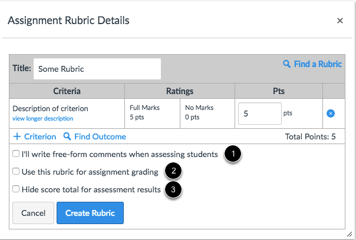
Task: Click the rubric Title text field
Action: (x=97, y=69)
